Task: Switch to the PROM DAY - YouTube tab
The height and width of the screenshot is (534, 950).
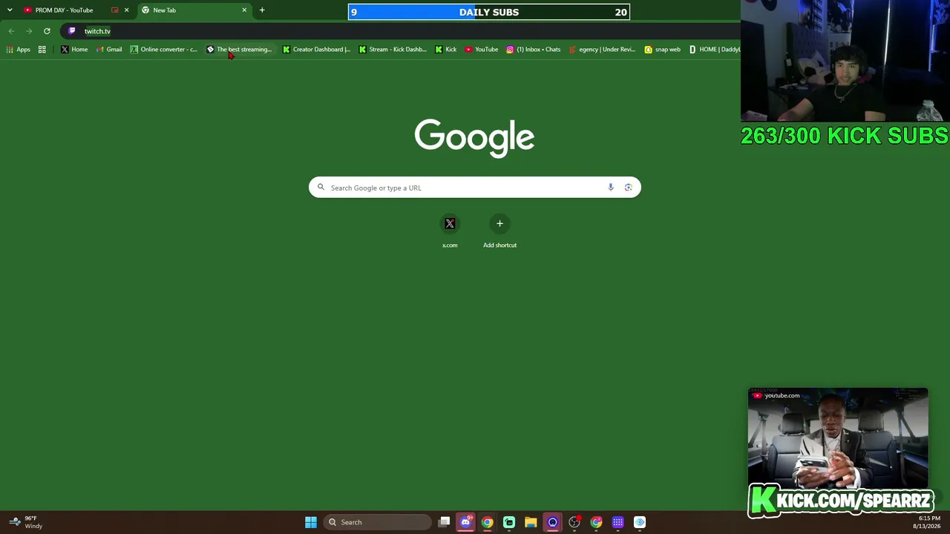Action: pyautogui.click(x=63, y=10)
